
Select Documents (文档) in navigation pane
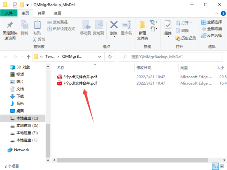(x=17, y=89)
